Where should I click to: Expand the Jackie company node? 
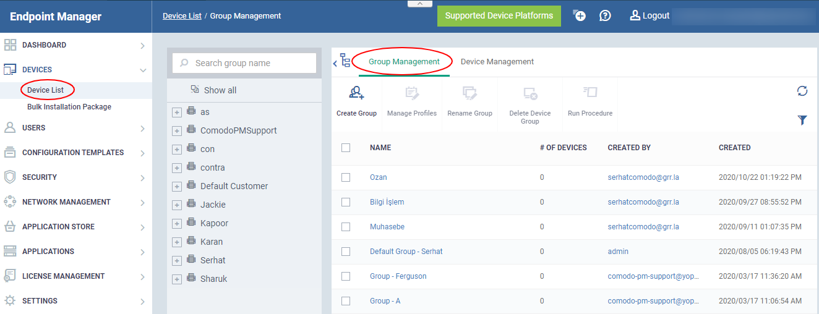(177, 205)
